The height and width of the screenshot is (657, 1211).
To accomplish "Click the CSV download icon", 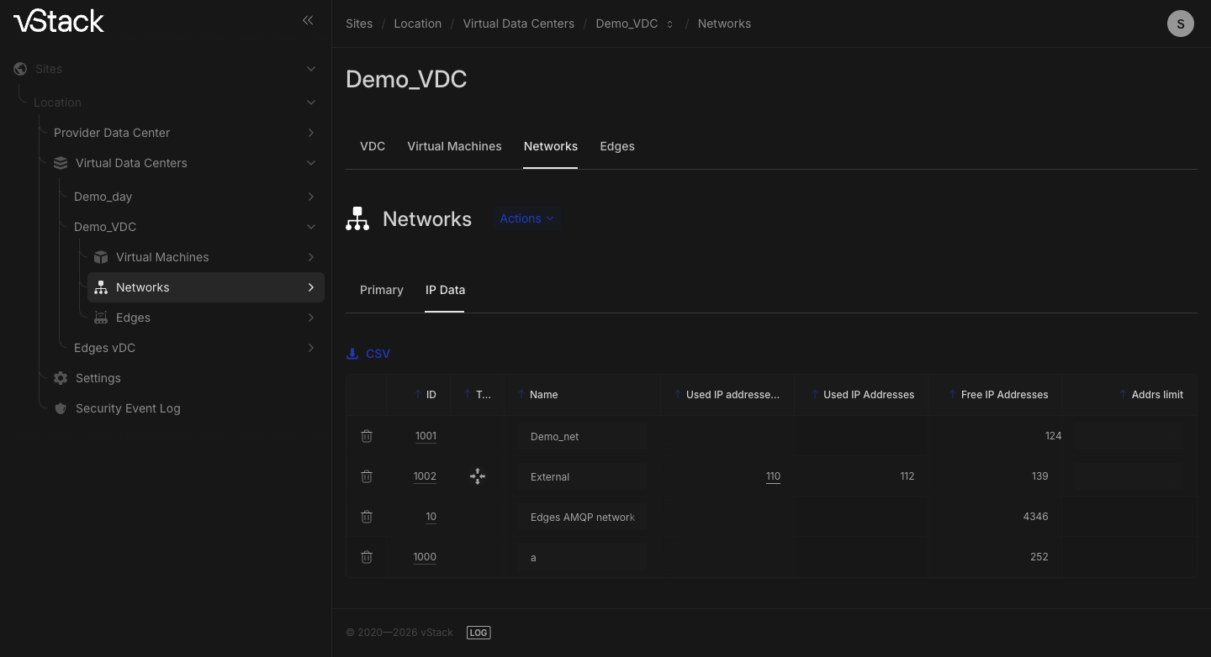I will tap(352, 354).
